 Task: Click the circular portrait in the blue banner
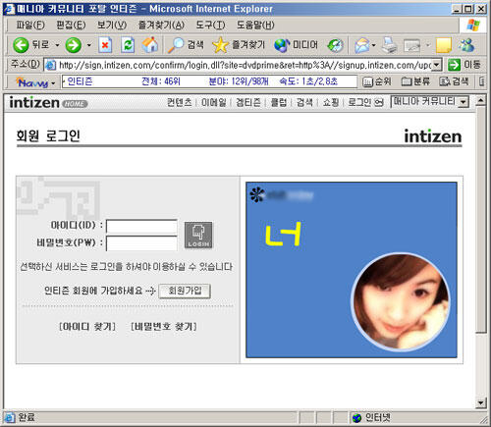(x=401, y=301)
